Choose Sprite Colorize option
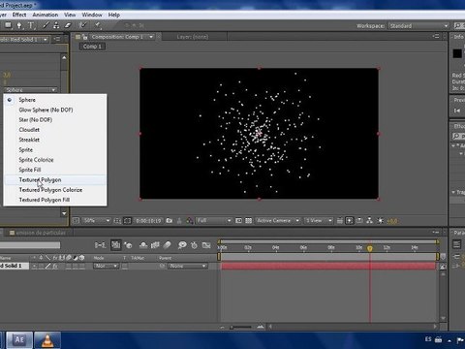Viewport: 465px width, 349px height. coord(36,160)
